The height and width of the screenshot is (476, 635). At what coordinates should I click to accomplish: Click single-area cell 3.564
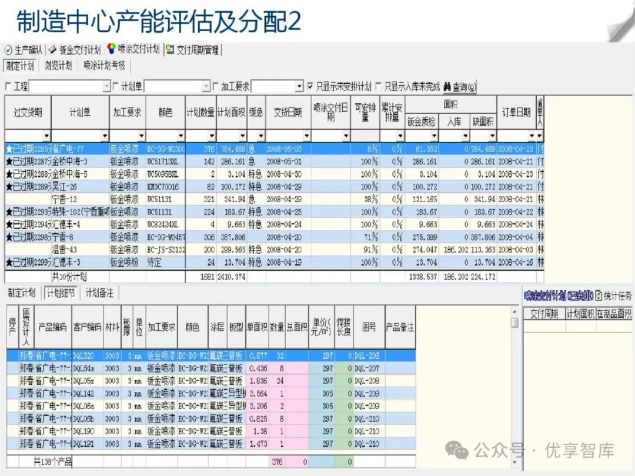[x=257, y=393]
